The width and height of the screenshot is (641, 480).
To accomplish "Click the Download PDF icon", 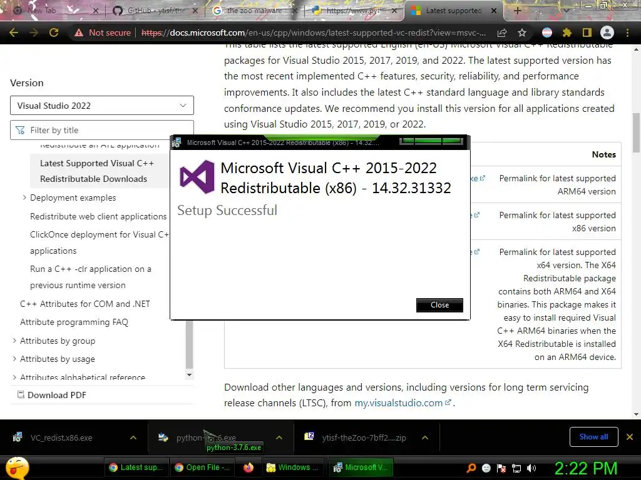I will pos(21,395).
